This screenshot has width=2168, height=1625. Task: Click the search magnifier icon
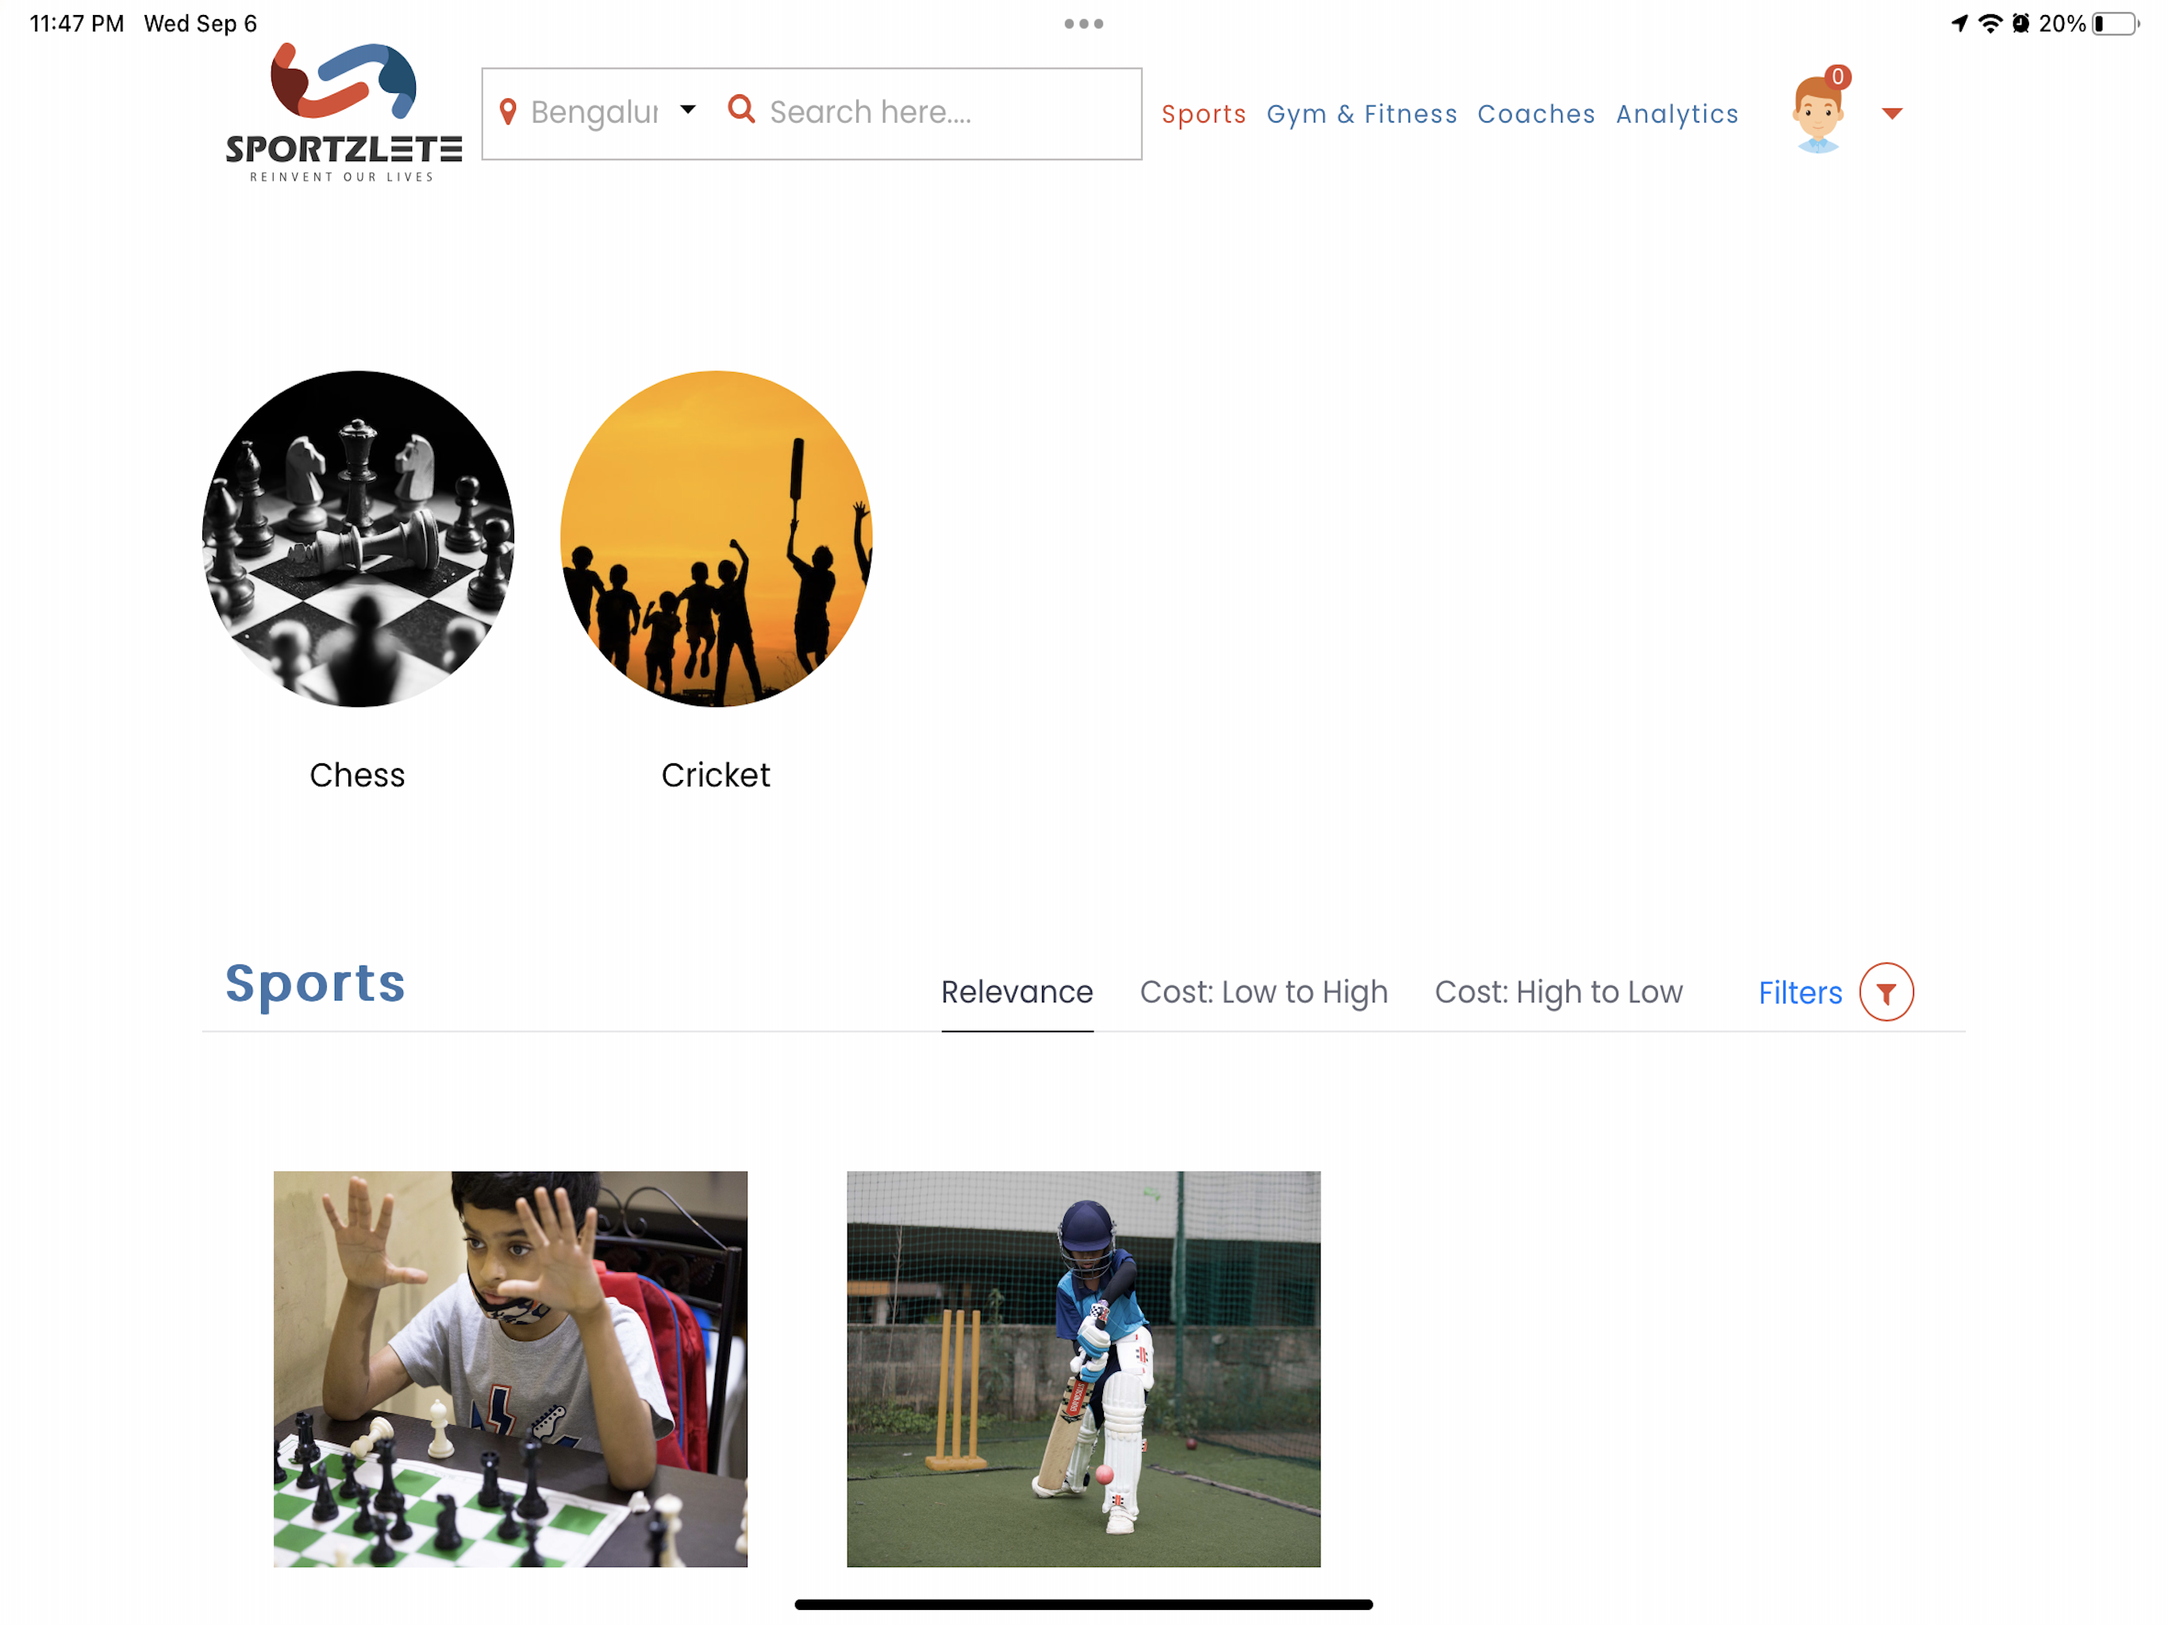click(x=742, y=109)
